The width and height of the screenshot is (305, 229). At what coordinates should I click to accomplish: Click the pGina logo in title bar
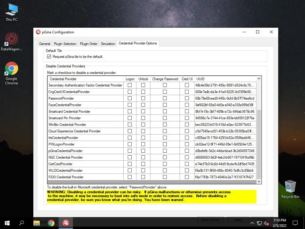38,32
